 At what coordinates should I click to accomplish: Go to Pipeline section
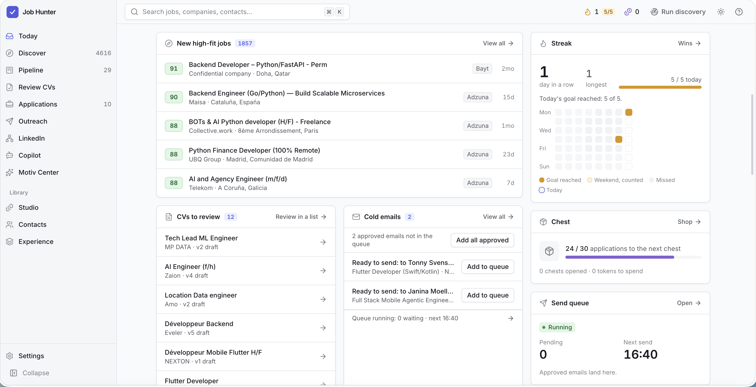coord(58,70)
